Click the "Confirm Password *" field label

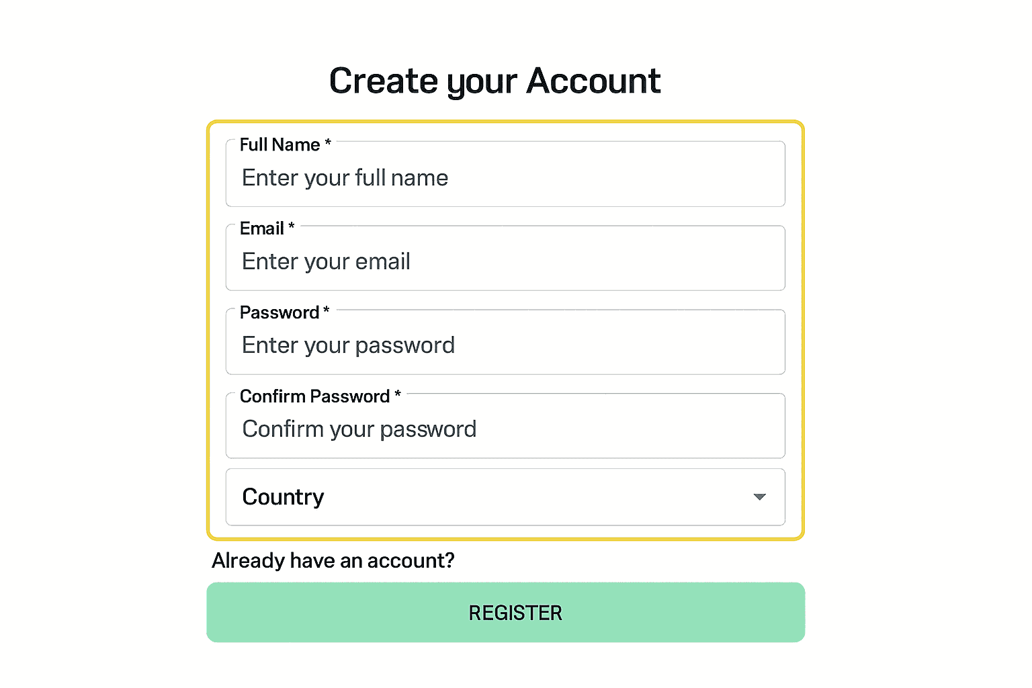[x=314, y=396]
